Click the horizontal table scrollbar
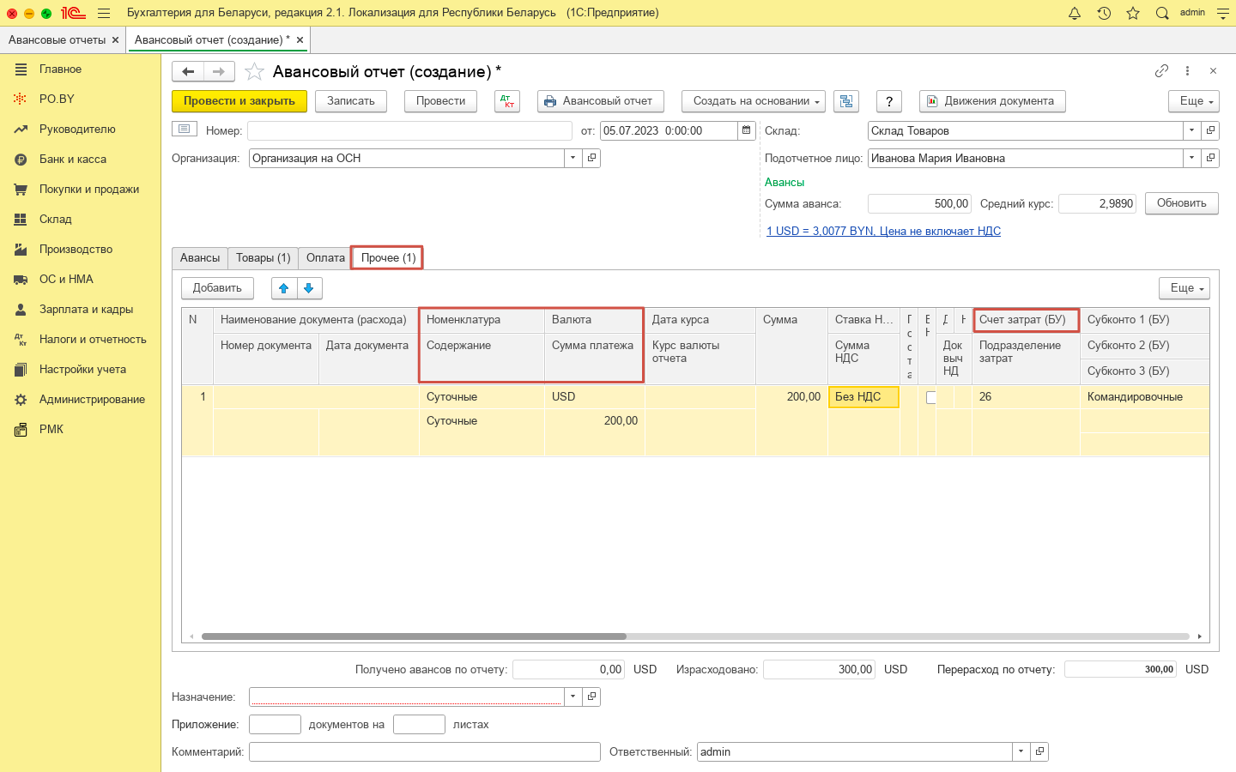Image resolution: width=1236 pixels, height=772 pixels. pos(414,636)
